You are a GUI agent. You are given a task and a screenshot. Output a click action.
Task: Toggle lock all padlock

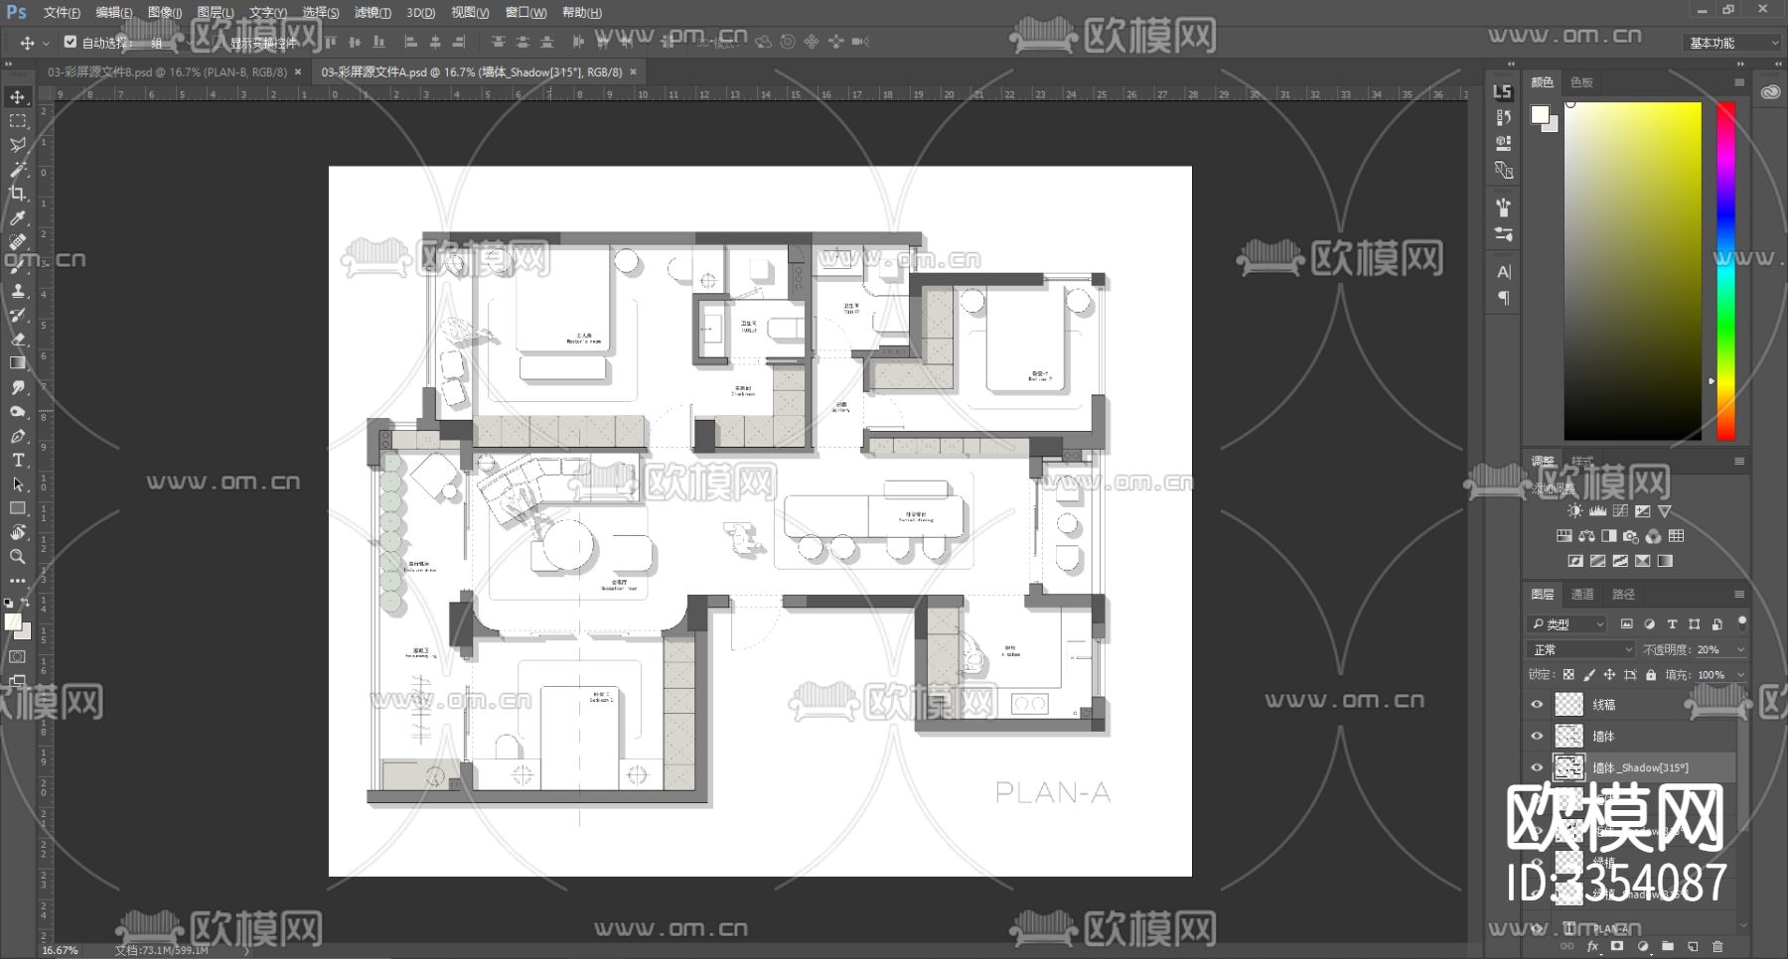point(1651,674)
